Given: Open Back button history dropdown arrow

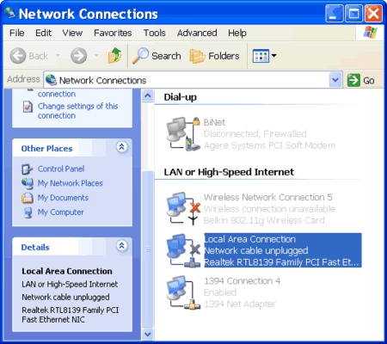Looking at the screenshot, I should 58,55.
